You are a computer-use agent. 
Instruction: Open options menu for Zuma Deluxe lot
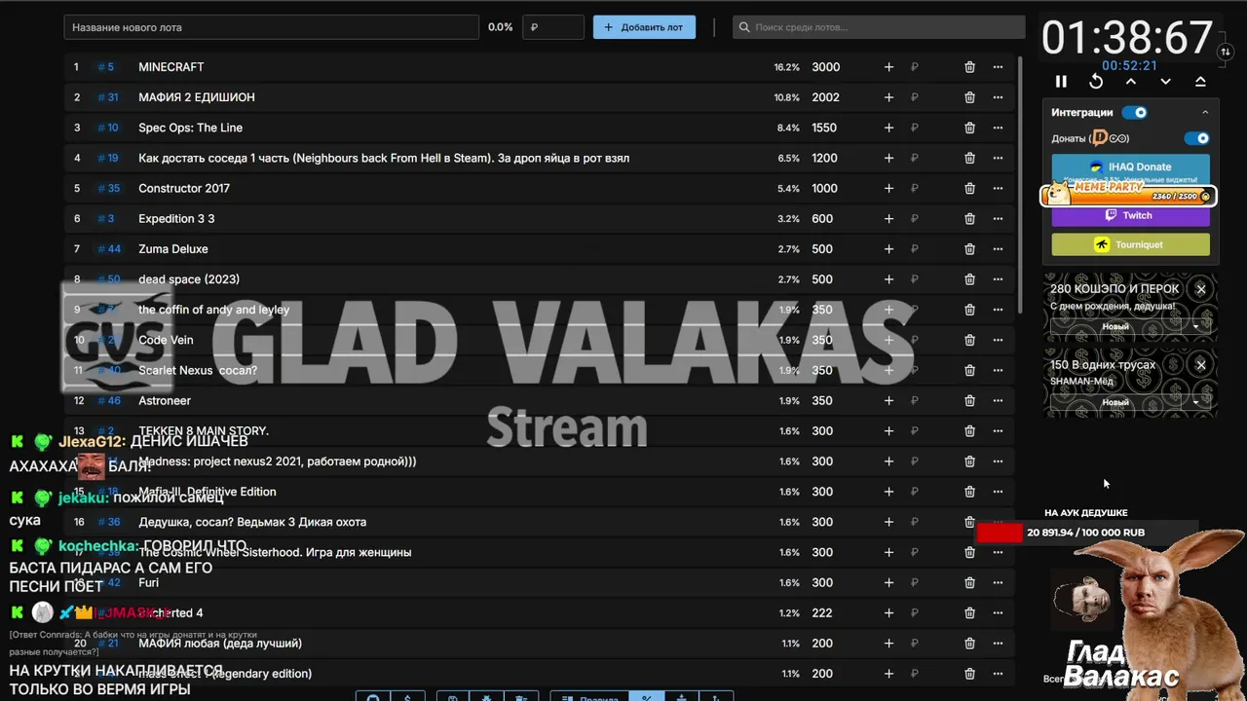[x=998, y=249]
